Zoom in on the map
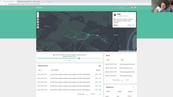Image resolution: width=173 pixels, height=97 pixels. click(38, 13)
